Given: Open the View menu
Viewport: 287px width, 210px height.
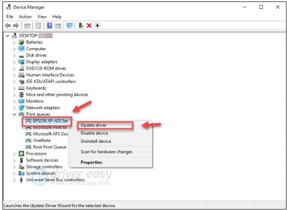Looking at the screenshot, I should click(42, 17).
